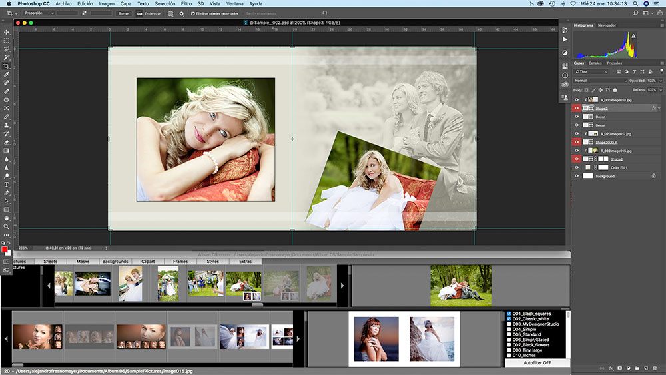Hide the Background layer
This screenshot has height=375, width=666.
577,177
